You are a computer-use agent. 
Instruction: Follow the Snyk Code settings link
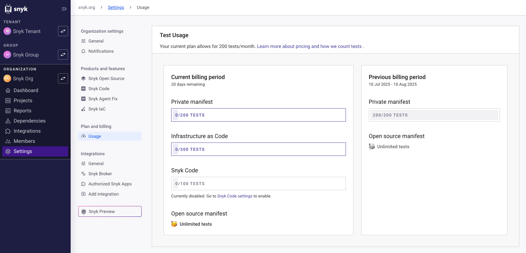pos(235,196)
